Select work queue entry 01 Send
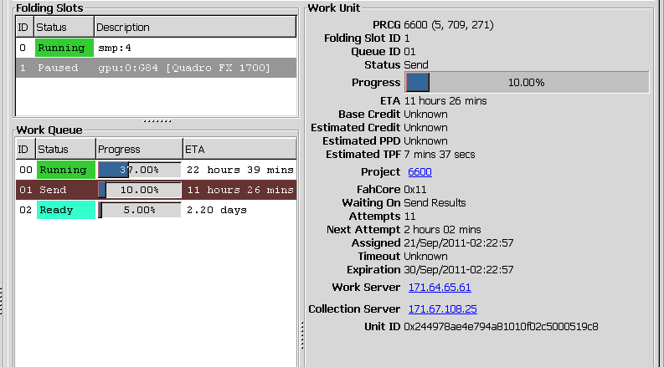Screen dimensions: 664x367 156,190
